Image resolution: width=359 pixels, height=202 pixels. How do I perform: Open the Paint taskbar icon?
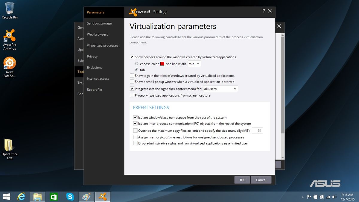pyautogui.click(x=86, y=197)
